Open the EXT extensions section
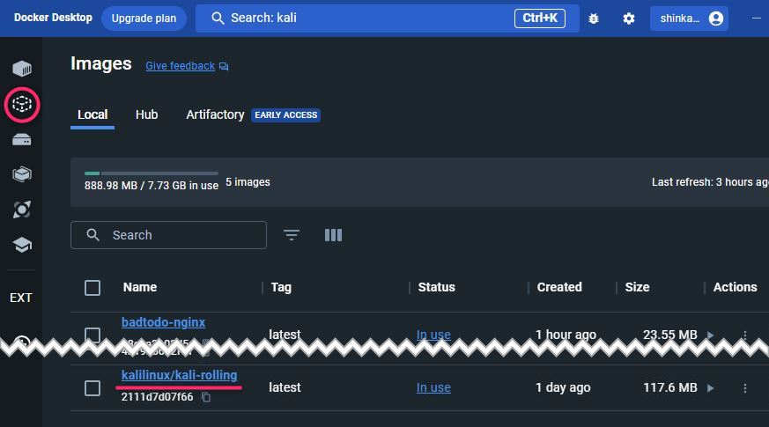769x427 pixels. click(21, 298)
